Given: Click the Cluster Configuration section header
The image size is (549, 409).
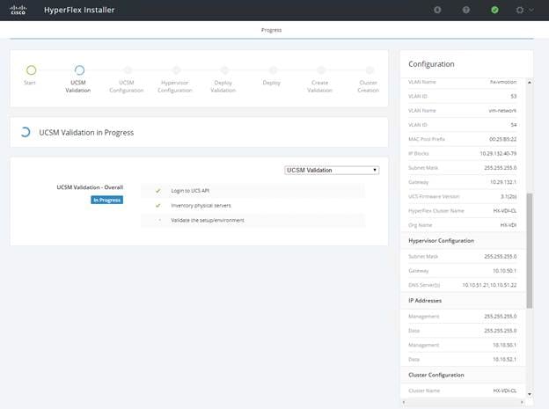Looking at the screenshot, I should [x=436, y=375].
